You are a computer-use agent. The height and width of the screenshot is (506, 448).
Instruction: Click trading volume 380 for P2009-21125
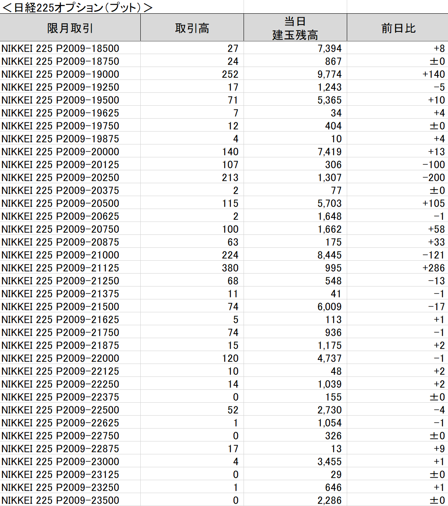tap(192, 268)
